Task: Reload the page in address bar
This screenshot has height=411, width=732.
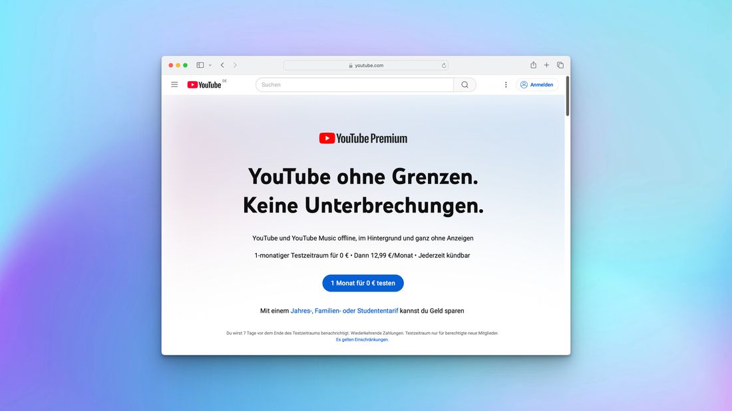Action: click(x=444, y=65)
